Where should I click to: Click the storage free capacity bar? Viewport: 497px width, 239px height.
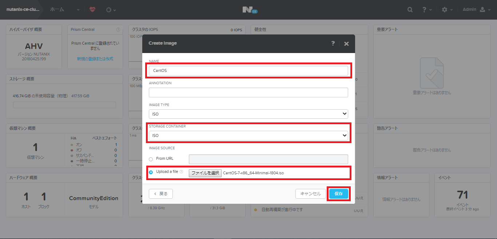click(x=64, y=105)
